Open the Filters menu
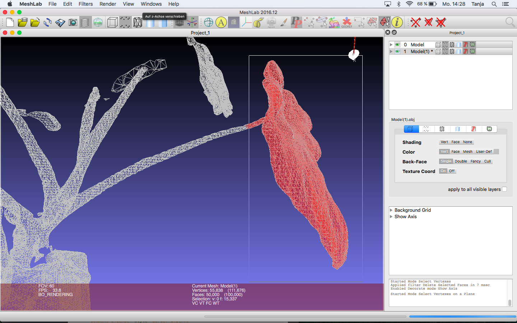Viewport: 517px width, 323px height. (85, 4)
